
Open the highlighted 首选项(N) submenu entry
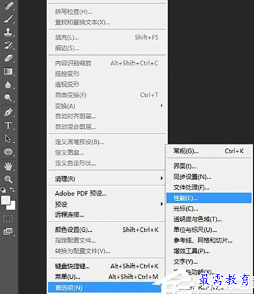click(x=105, y=288)
